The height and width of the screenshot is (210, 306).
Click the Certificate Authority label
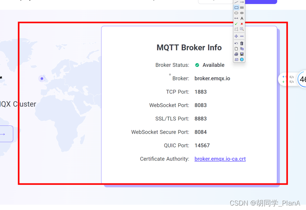(x=164, y=159)
